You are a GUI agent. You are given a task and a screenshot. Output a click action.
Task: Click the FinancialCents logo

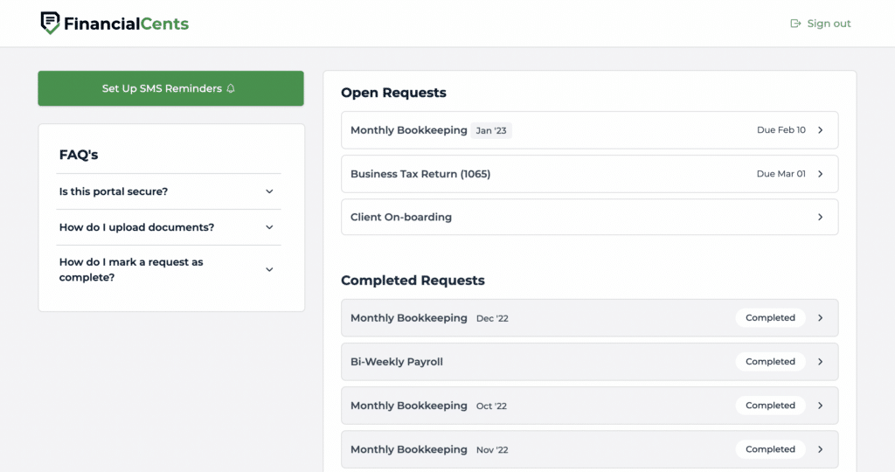point(114,24)
